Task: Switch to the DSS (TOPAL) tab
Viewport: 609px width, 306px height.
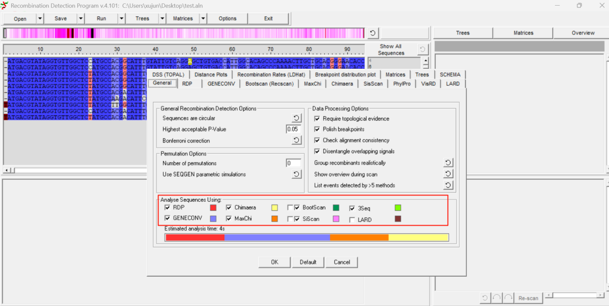Action: click(168, 74)
